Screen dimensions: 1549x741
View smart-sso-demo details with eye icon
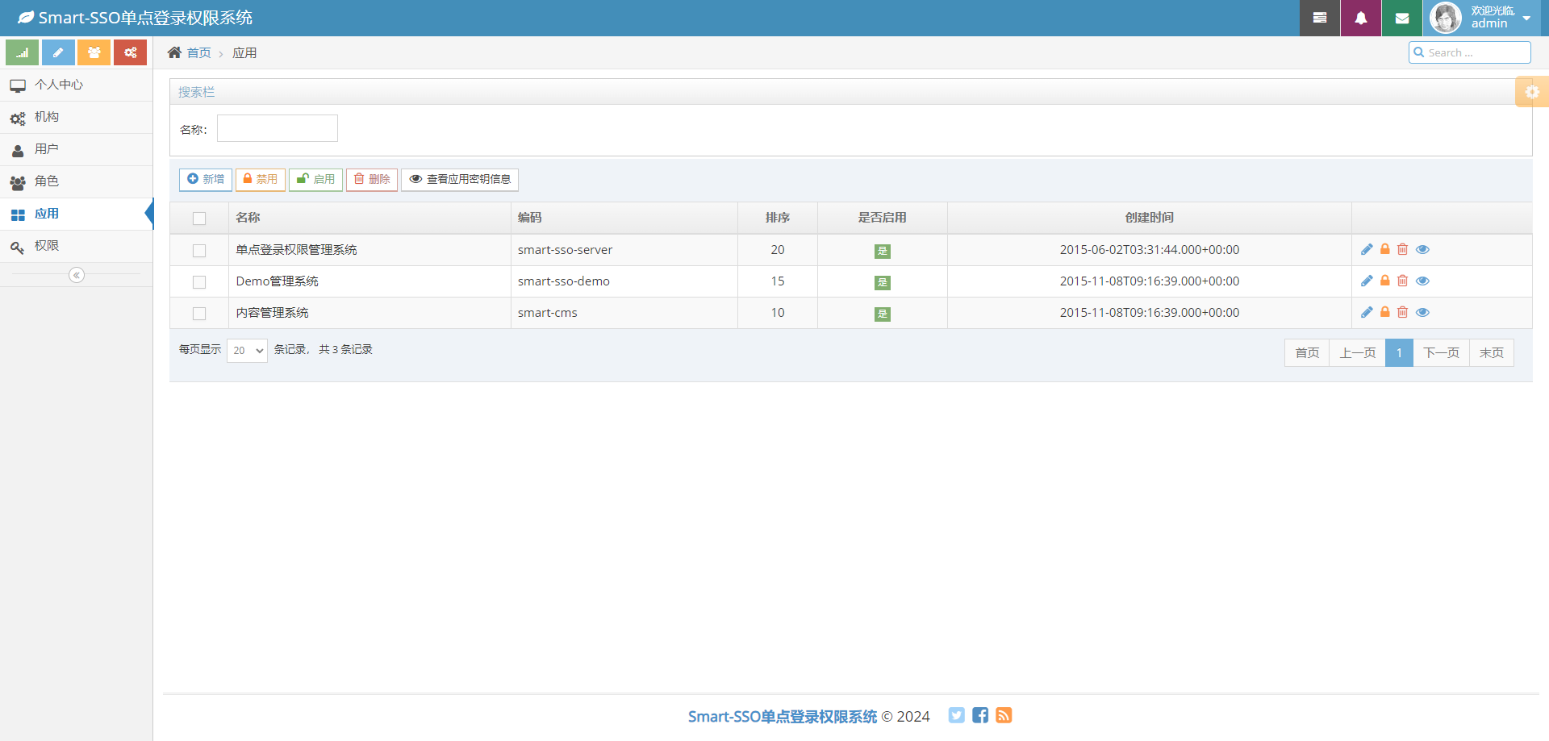coord(1422,281)
